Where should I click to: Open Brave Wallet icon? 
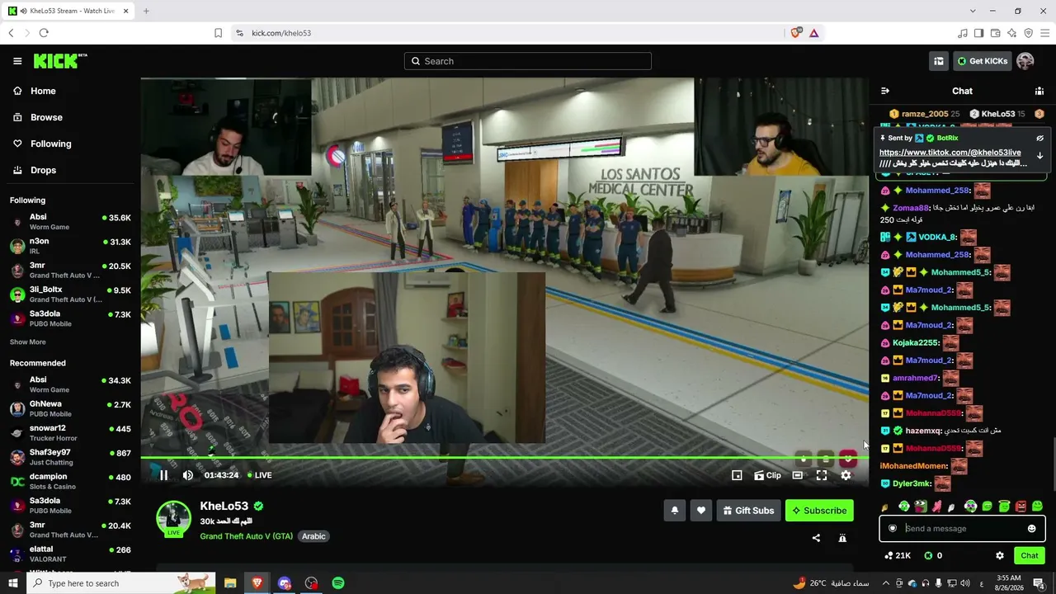(x=996, y=33)
